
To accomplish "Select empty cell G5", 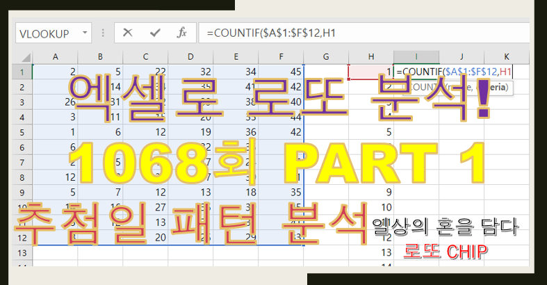I will click(326, 132).
